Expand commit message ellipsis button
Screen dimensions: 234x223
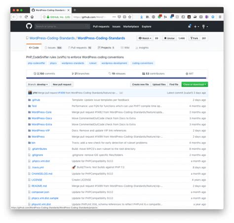(121, 93)
